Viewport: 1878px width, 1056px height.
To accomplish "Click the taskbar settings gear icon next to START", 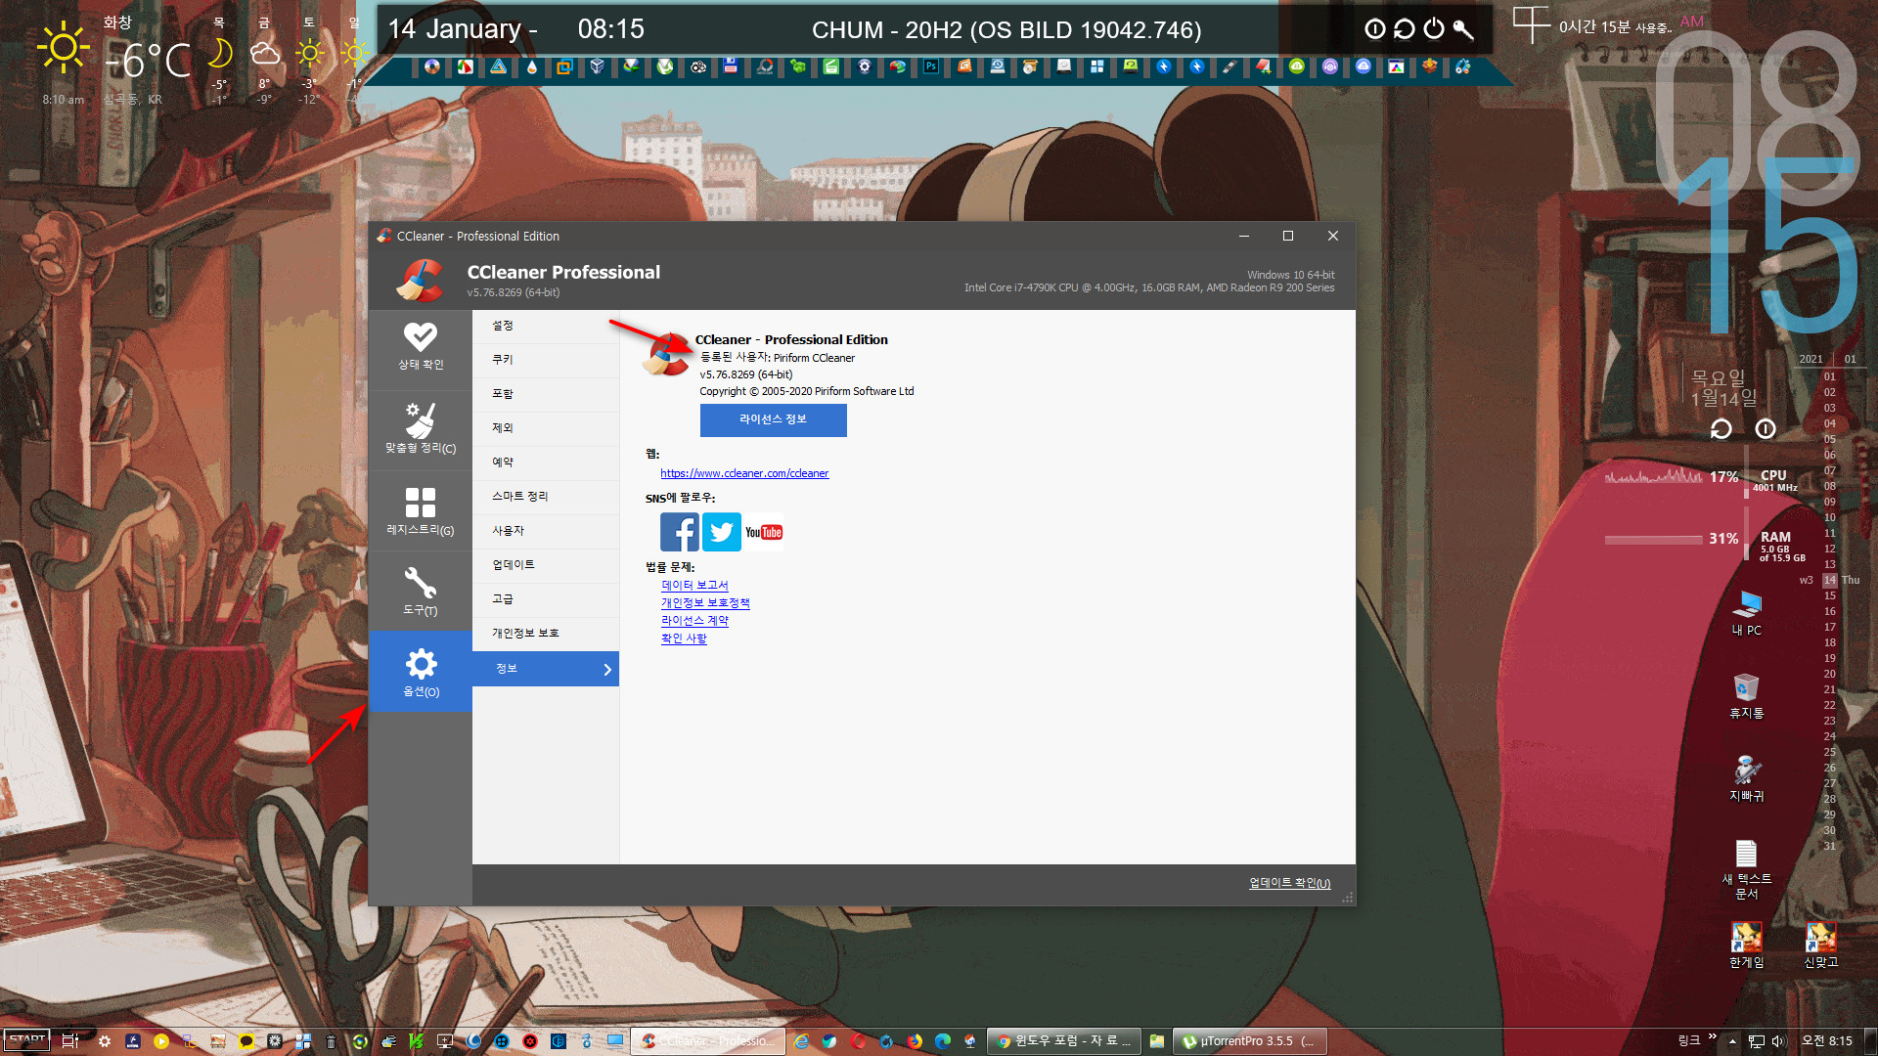I will 105,1041.
